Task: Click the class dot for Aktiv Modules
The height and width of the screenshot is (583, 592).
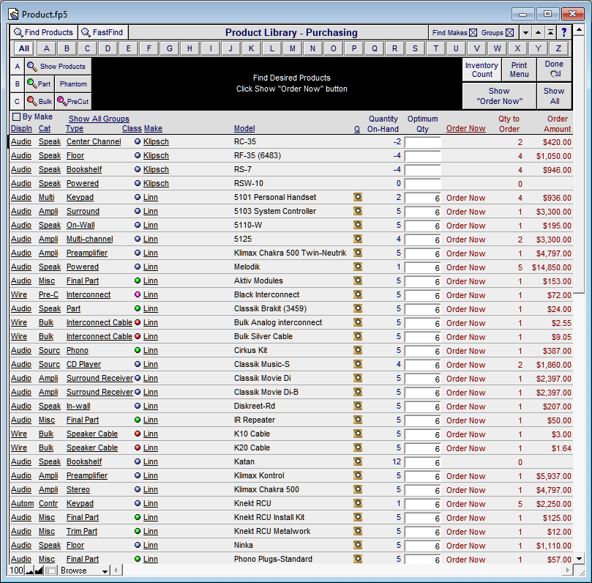Action: [x=138, y=281]
